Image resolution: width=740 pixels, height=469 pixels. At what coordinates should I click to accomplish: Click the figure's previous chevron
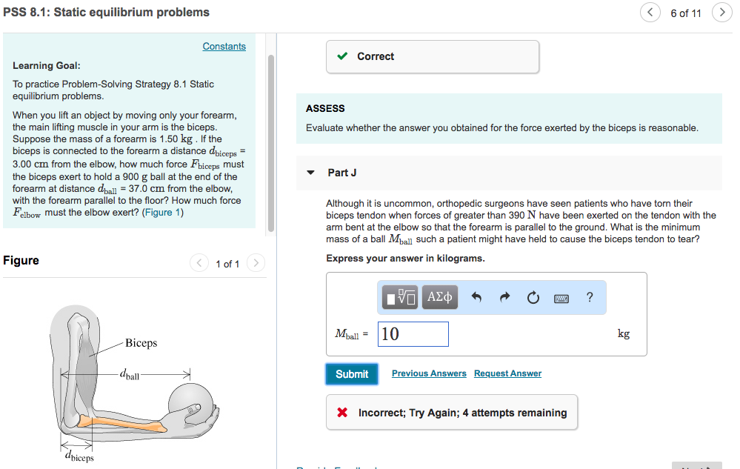tap(199, 262)
